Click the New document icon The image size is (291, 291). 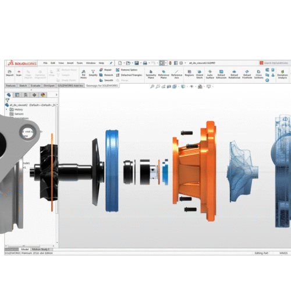[120, 63]
